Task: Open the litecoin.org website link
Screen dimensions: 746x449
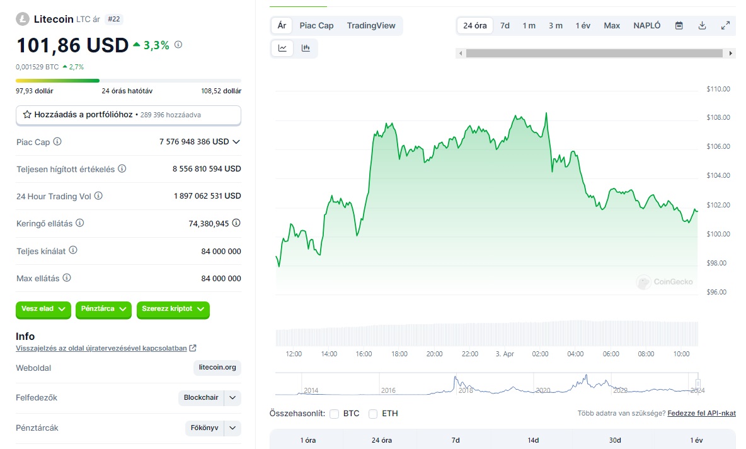Action: (217, 368)
